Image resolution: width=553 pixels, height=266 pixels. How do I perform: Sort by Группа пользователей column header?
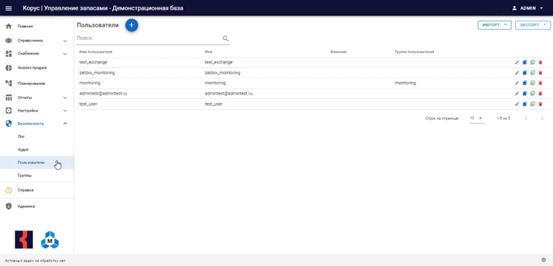click(415, 52)
